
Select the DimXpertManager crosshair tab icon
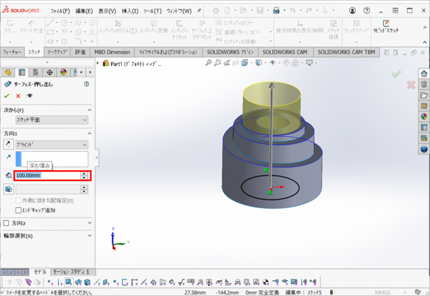tap(49, 72)
